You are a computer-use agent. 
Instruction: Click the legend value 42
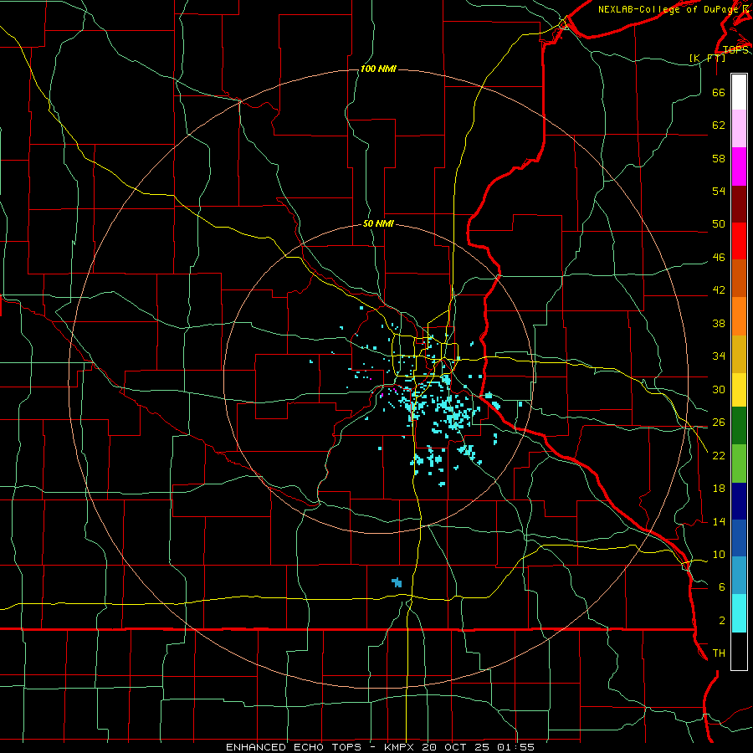(719, 290)
